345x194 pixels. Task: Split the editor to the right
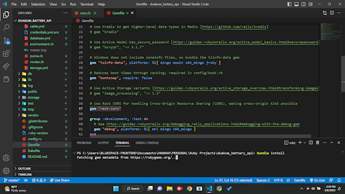pyautogui.click(x=332, y=13)
